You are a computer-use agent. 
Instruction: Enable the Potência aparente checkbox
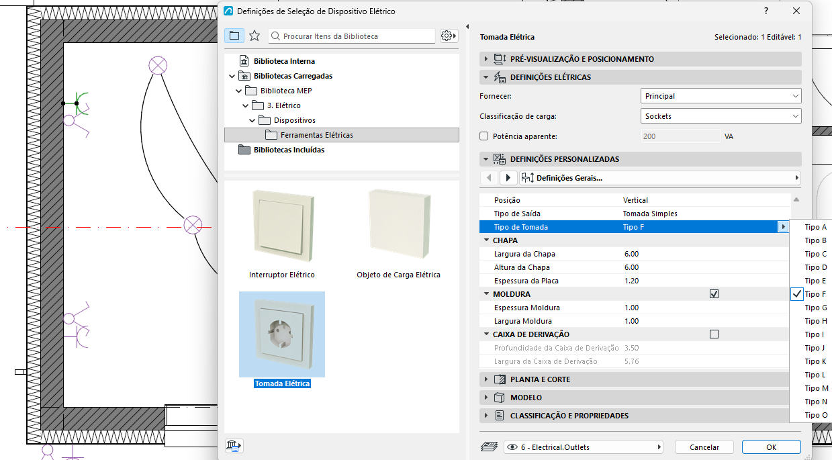click(x=484, y=136)
